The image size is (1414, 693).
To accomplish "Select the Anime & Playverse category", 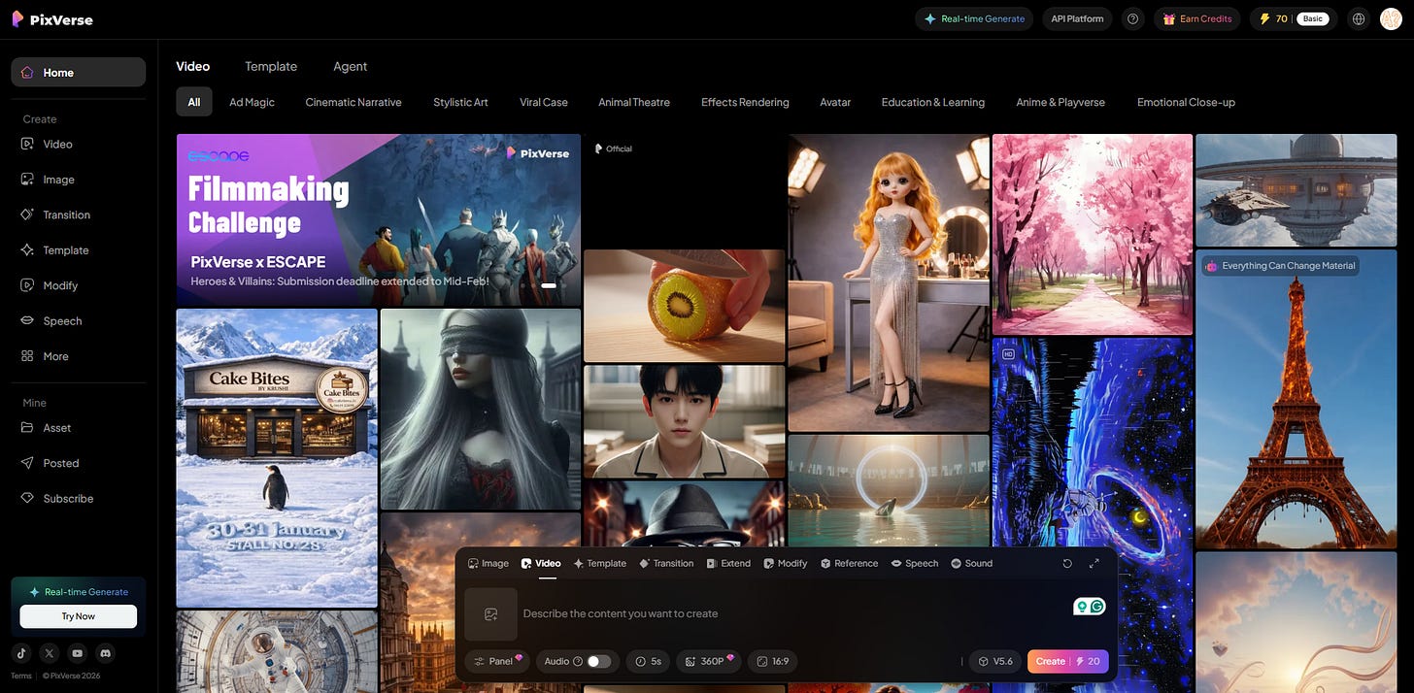I will [x=1060, y=102].
